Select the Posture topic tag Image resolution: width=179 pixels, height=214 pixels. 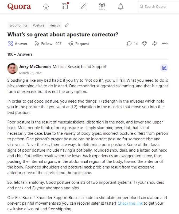[x=38, y=25]
